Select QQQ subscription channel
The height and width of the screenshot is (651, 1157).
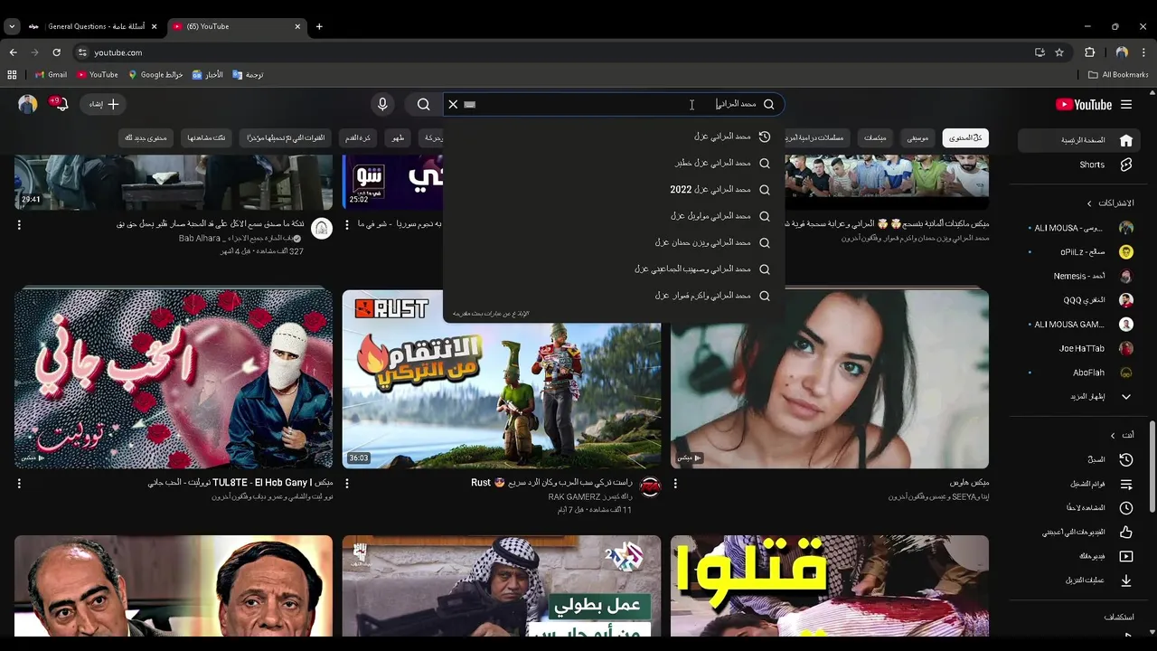click(1080, 300)
